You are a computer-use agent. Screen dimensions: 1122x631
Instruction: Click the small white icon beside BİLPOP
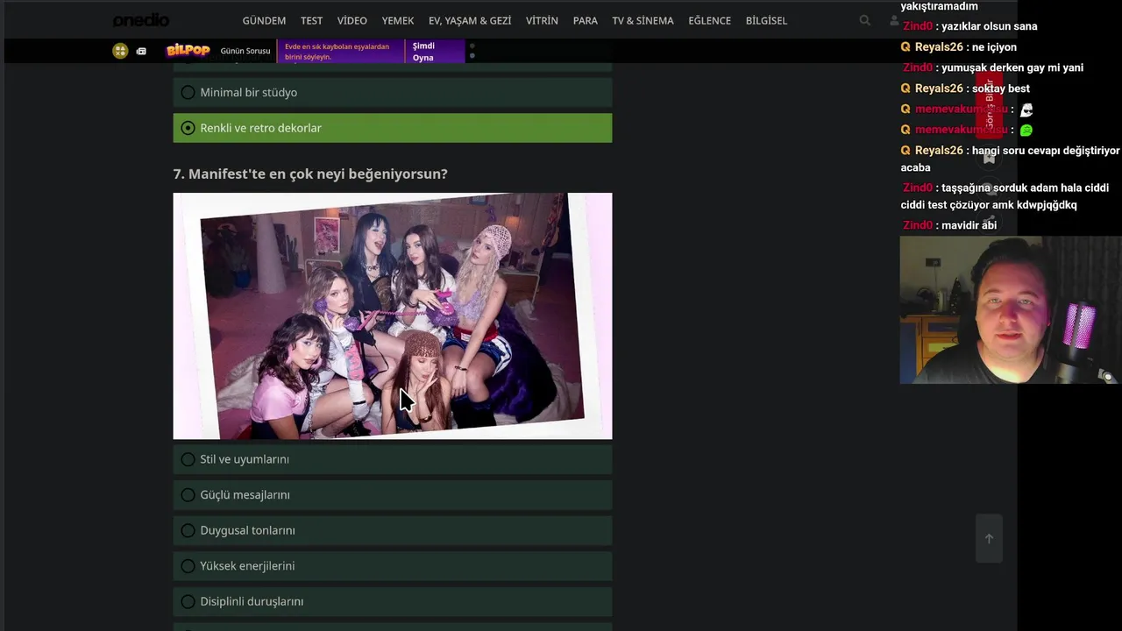click(x=141, y=51)
